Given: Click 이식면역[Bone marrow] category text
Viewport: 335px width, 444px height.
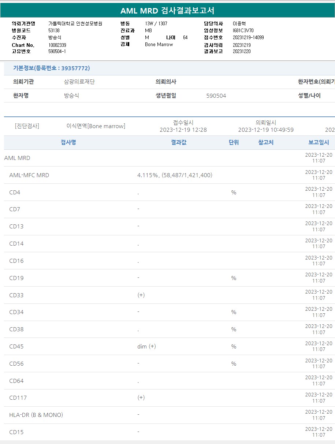Looking at the screenshot, I should point(96,126).
